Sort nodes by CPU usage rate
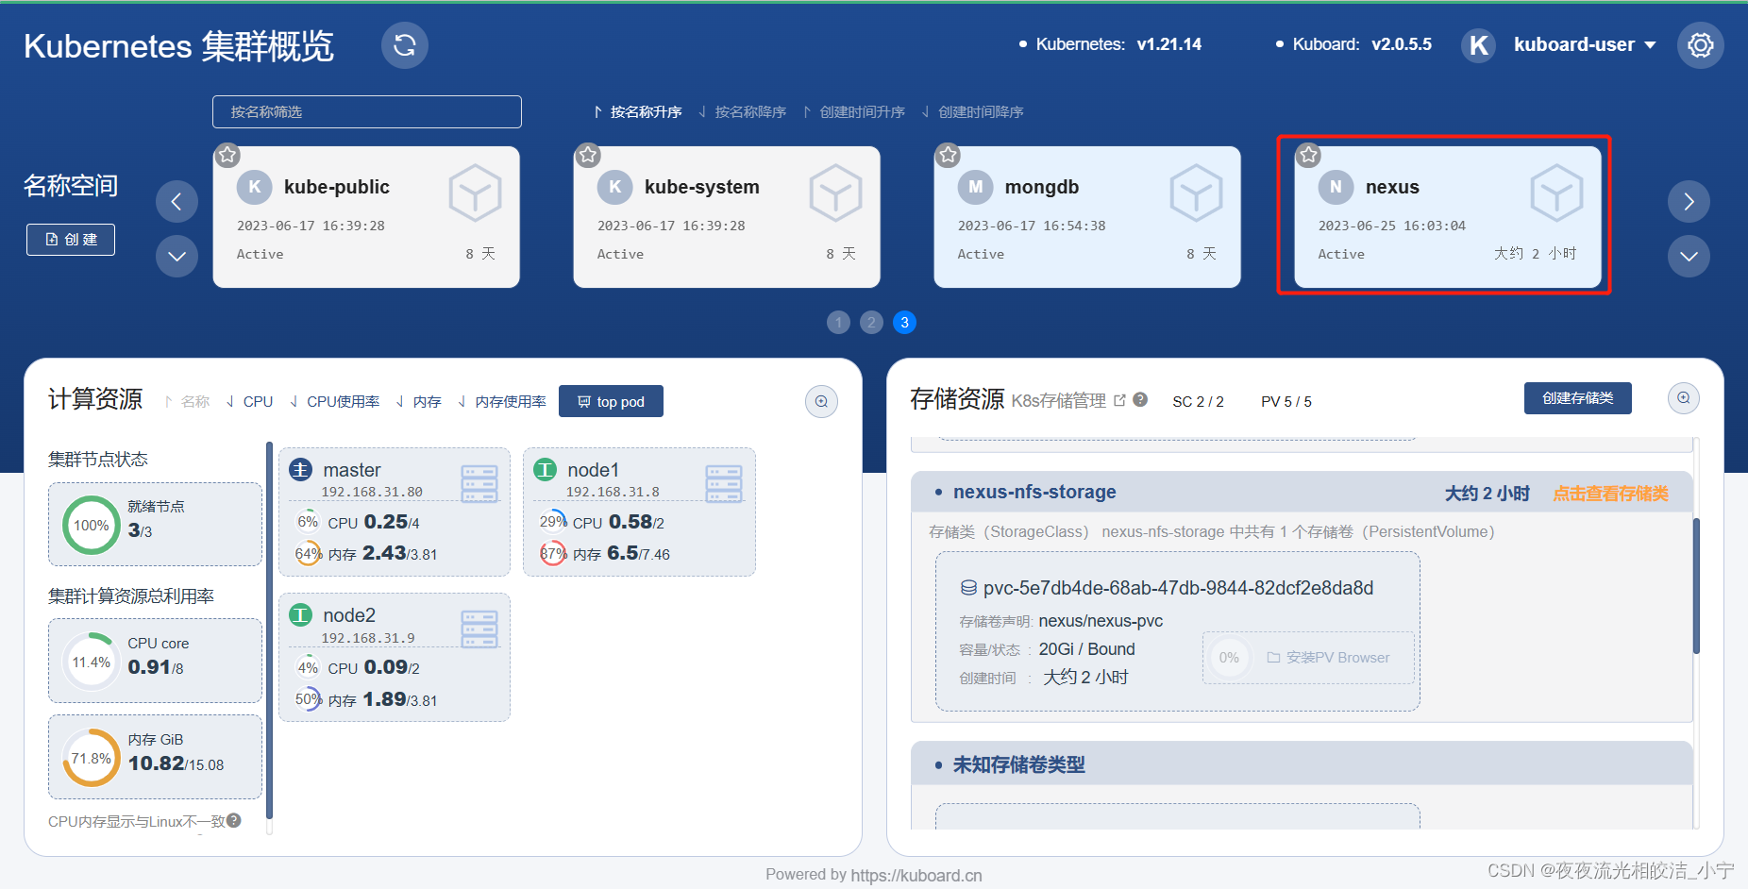 [335, 402]
